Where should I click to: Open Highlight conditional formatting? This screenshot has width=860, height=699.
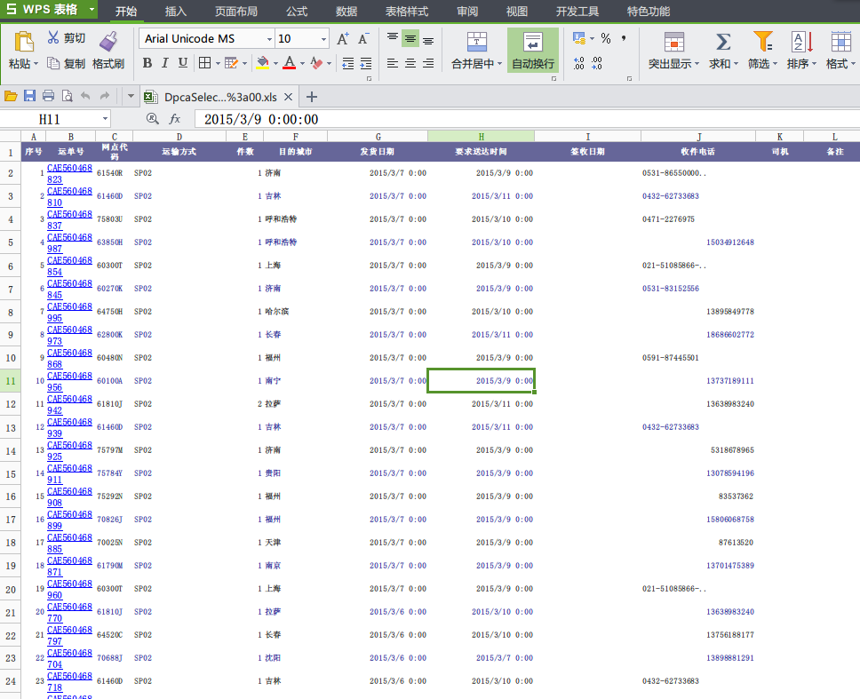click(x=674, y=51)
